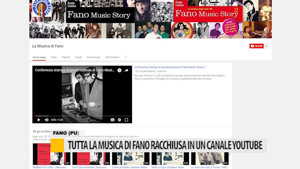Image resolution: width=300 pixels, height=169 pixels.
Task: Open Conferenza stampa di presentazione video link
Action: pyautogui.click(x=170, y=67)
